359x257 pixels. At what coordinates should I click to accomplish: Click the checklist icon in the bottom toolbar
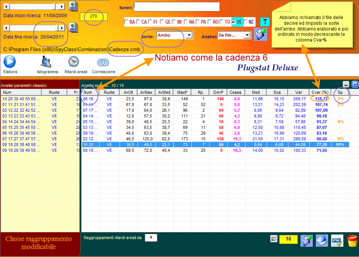click(x=274, y=239)
